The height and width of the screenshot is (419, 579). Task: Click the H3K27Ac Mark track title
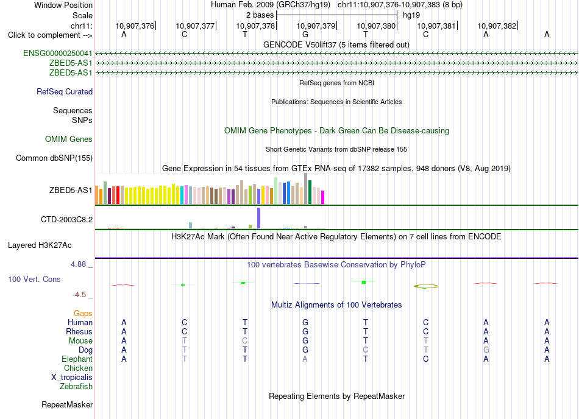tap(336, 236)
